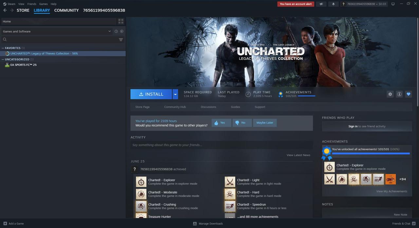Screen dimensions: 419x228
Task: Open the Help menu
Action: click(x=53, y=4)
